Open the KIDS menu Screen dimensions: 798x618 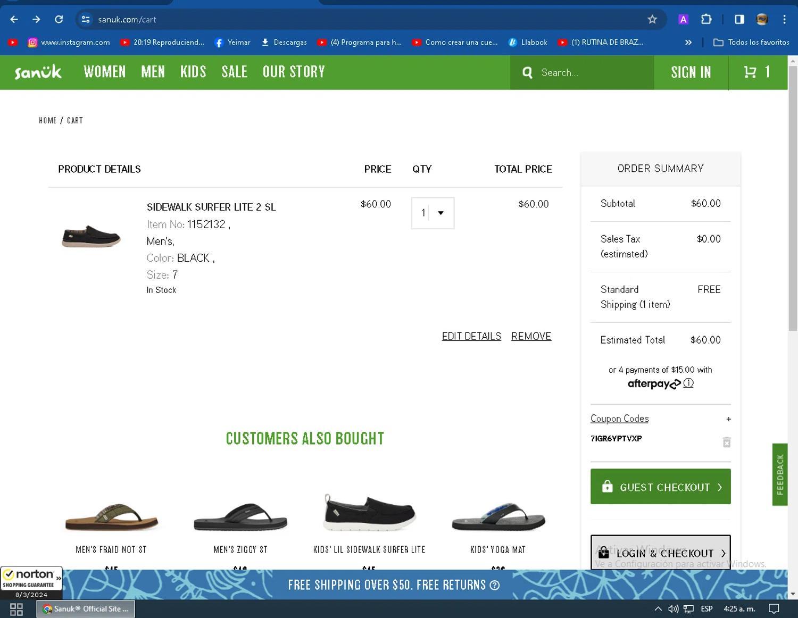tap(193, 72)
